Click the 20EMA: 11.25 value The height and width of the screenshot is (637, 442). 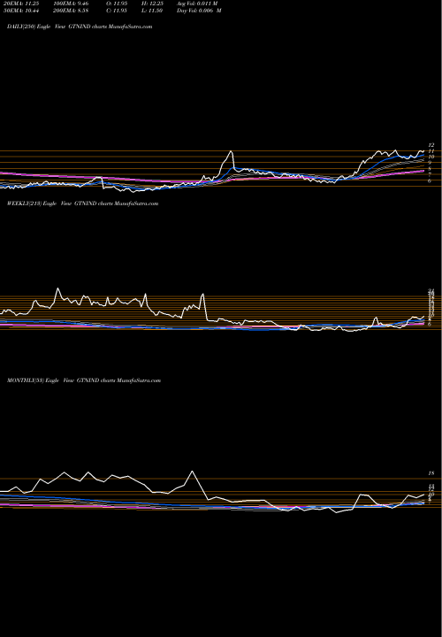click(23, 4)
